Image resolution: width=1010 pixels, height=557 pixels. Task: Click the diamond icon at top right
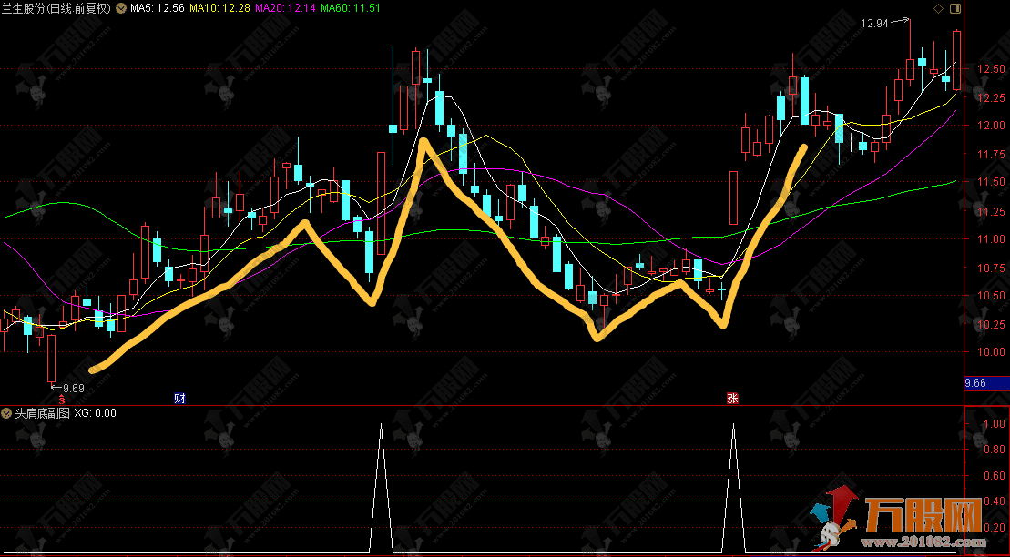point(939,8)
